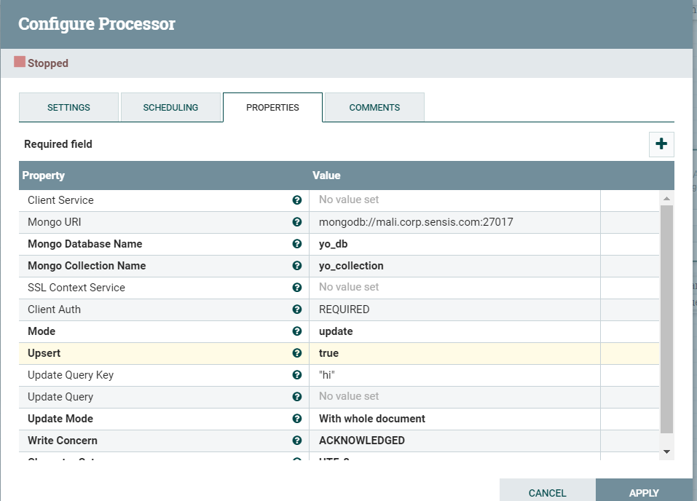Click help icon next to Client Service

pos(297,200)
